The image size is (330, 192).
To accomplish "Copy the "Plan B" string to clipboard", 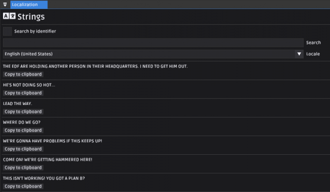I will [x=23, y=186].
